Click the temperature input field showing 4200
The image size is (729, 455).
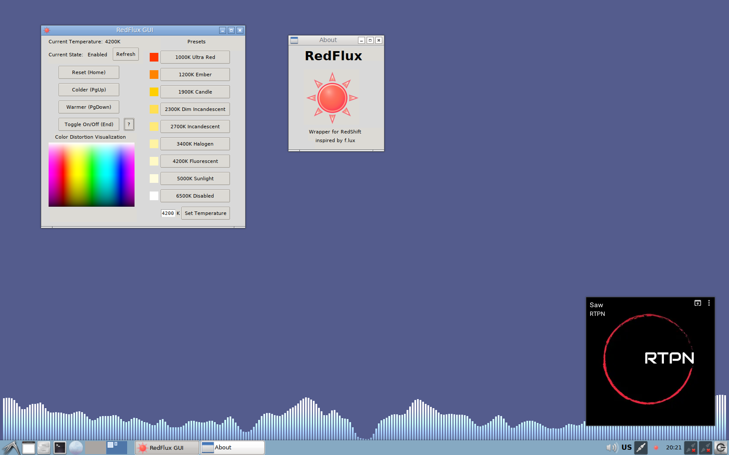pyautogui.click(x=168, y=213)
